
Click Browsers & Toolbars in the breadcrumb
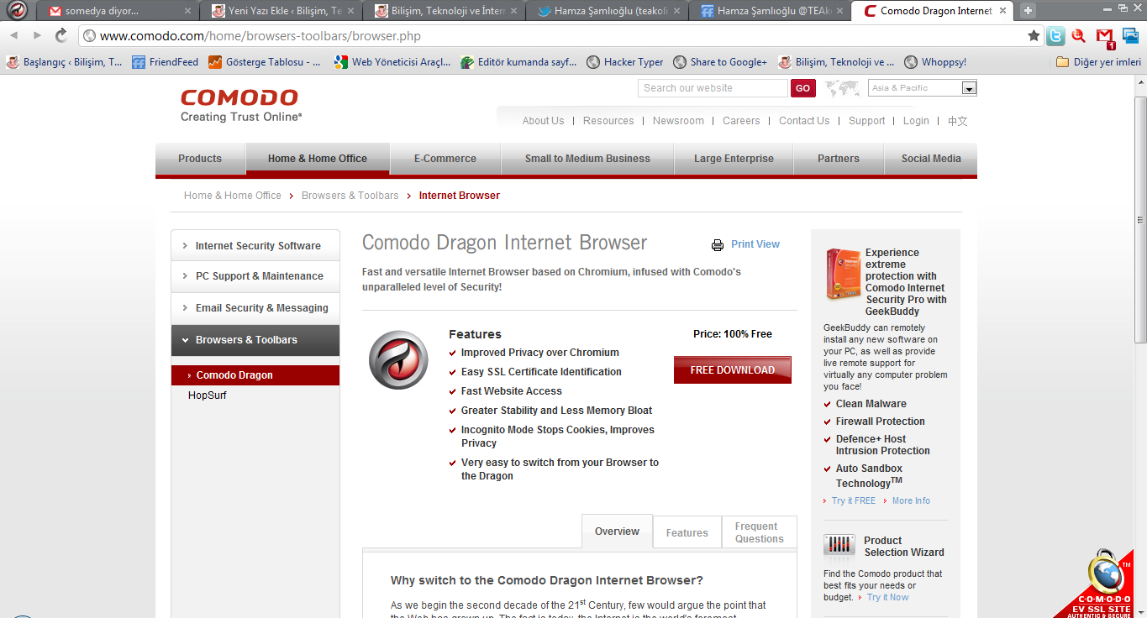350,196
